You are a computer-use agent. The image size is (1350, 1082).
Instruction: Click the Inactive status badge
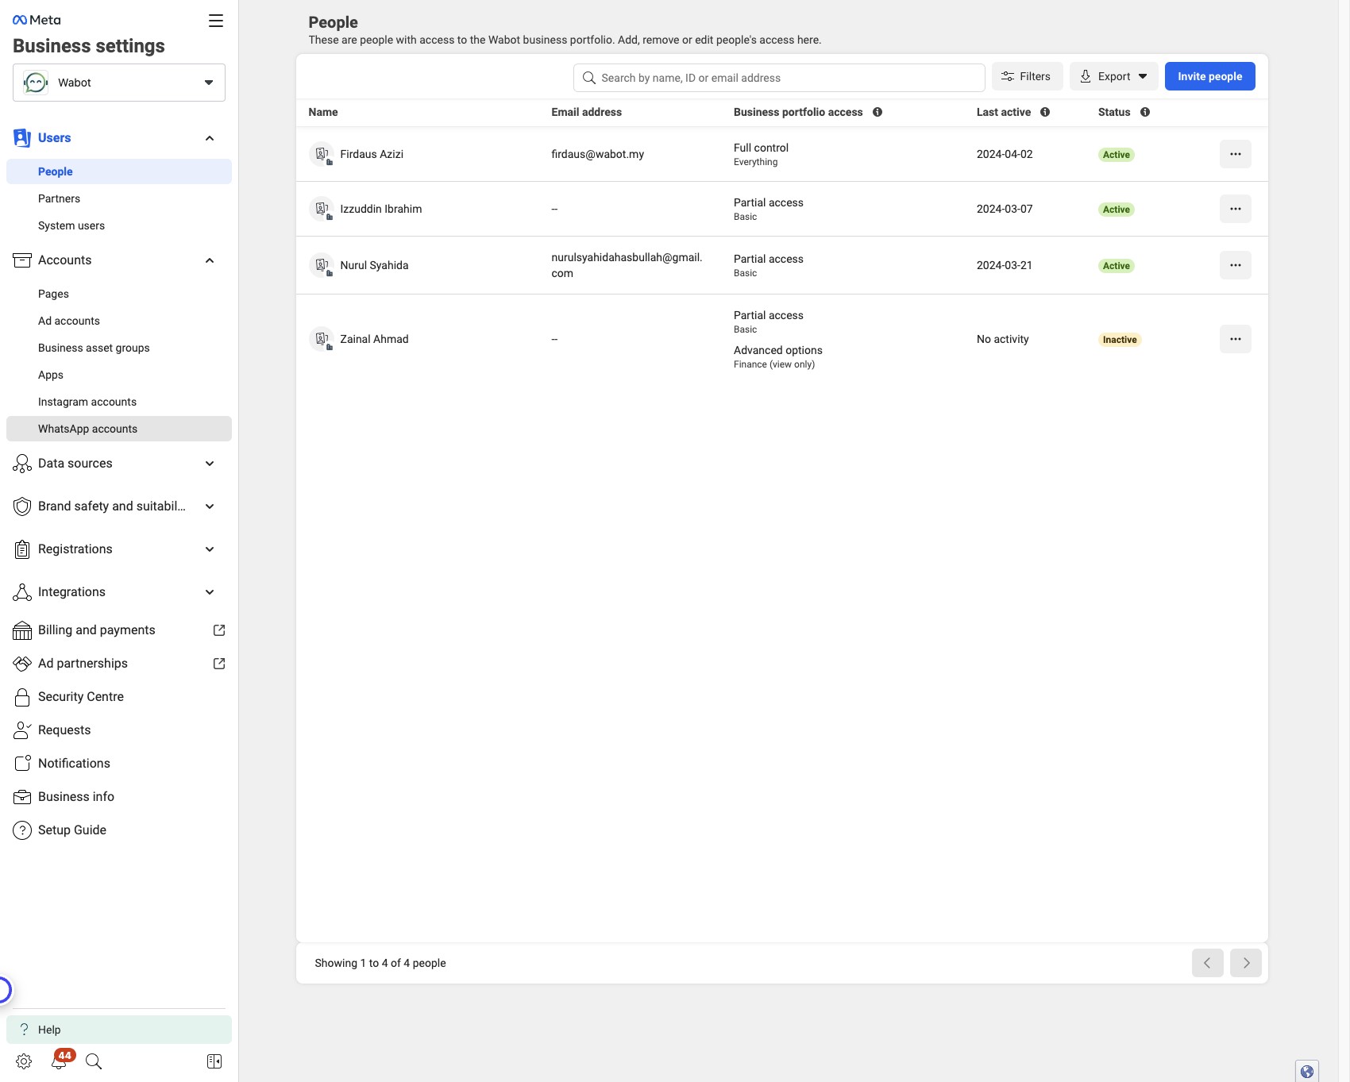pos(1120,340)
